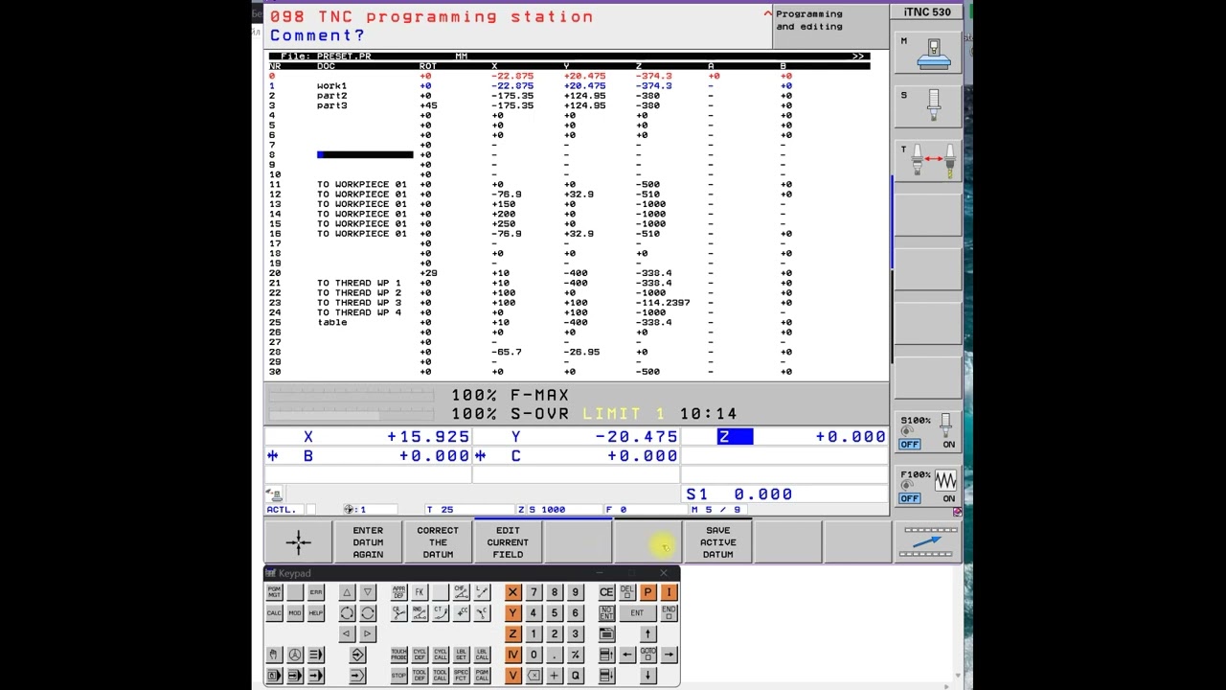
Task: Click the soft-key row switch arrow icon
Action: 927,542
